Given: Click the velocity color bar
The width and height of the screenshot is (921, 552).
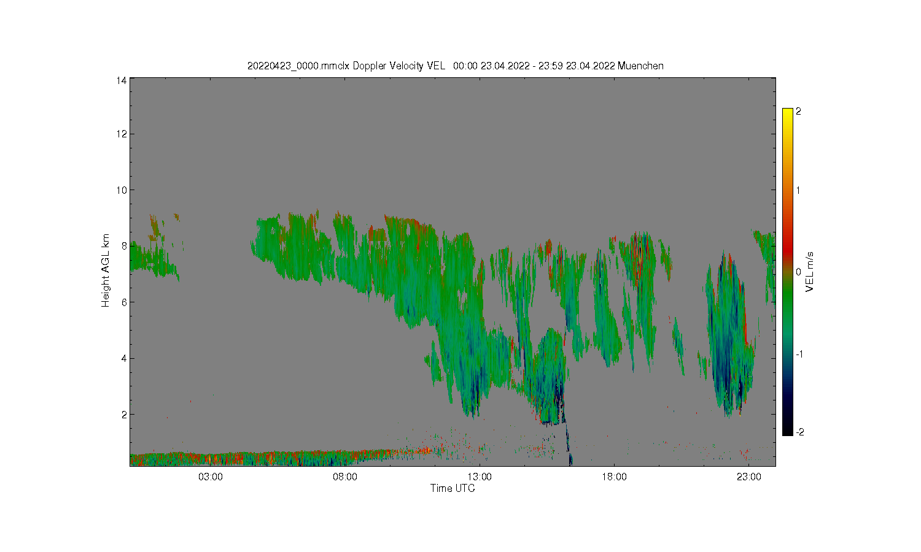Looking at the screenshot, I should pos(788,272).
